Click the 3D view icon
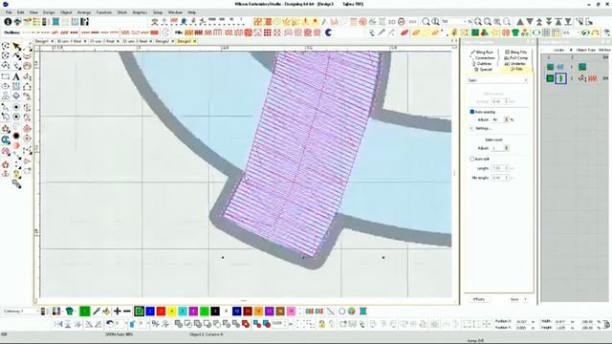Screen dimensions: 612x344 (391, 22)
